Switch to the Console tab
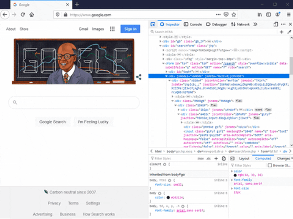The width and height of the screenshot is (293, 219). pos(193,25)
